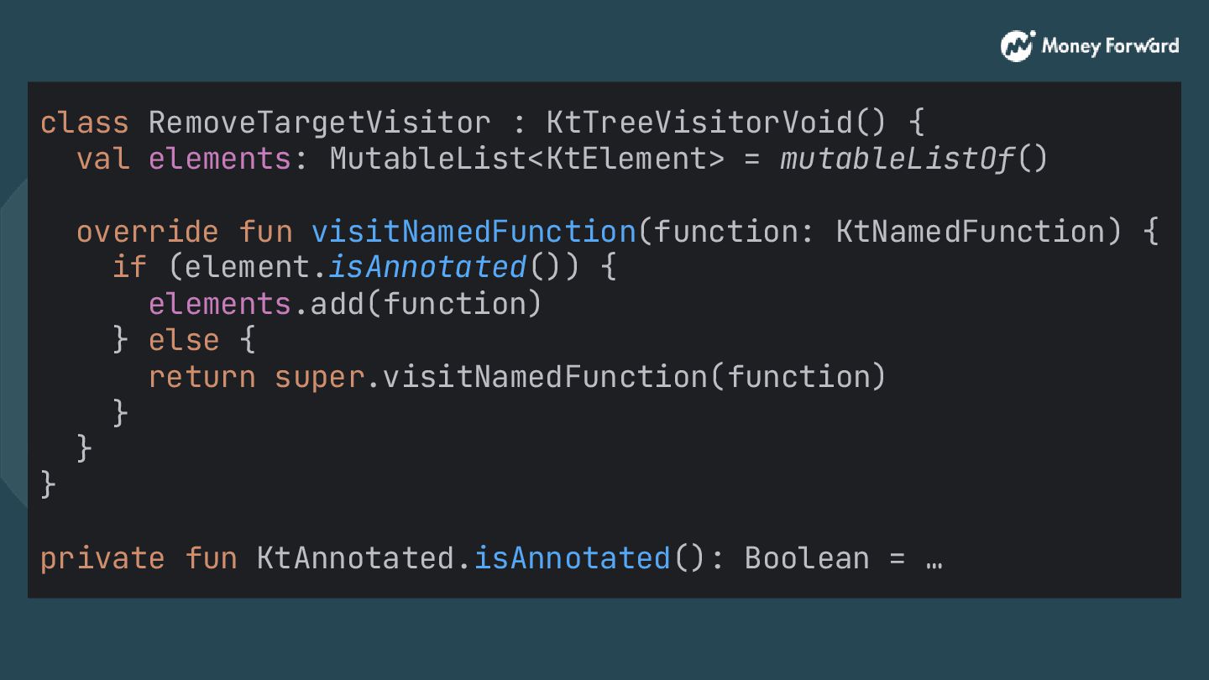Click the else keyword
The width and height of the screenshot is (1209, 680).
click(184, 341)
